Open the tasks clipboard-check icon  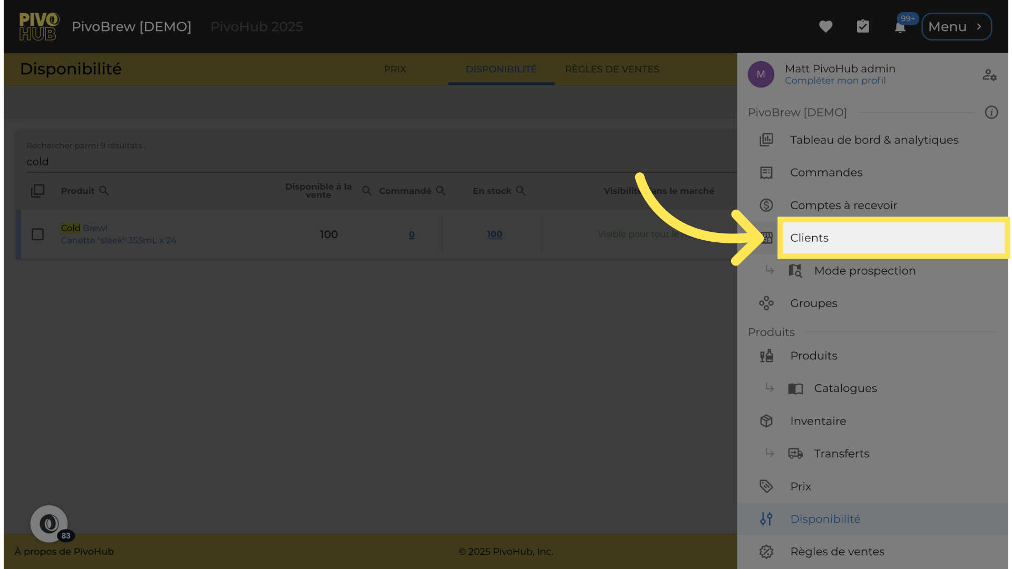[x=863, y=26]
